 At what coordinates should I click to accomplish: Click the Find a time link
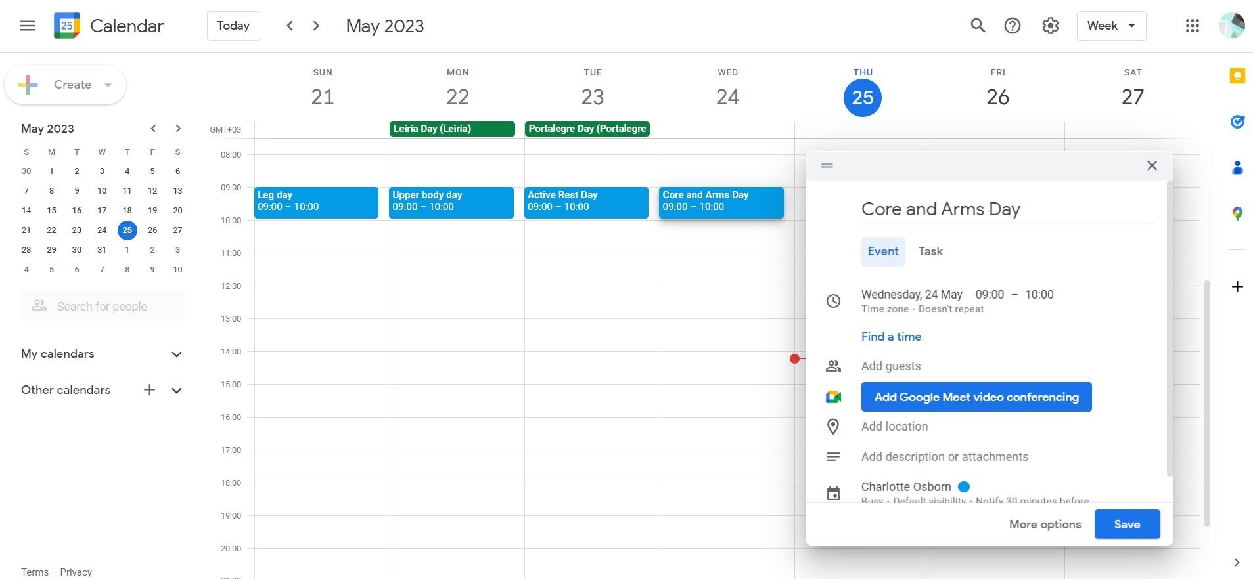891,337
